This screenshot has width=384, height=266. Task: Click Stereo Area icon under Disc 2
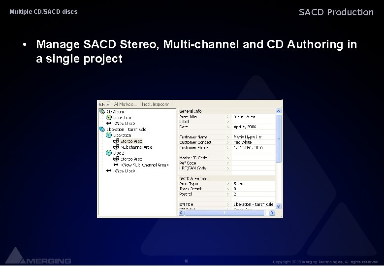point(116,159)
